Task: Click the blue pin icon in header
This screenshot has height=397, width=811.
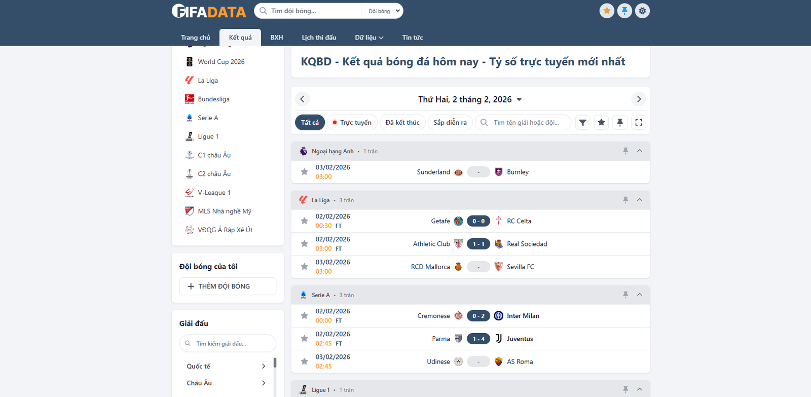Action: [x=624, y=11]
